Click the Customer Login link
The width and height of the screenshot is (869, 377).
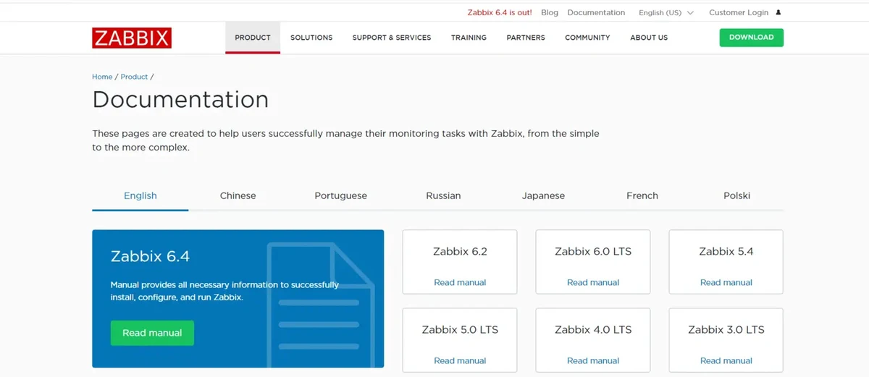point(739,12)
